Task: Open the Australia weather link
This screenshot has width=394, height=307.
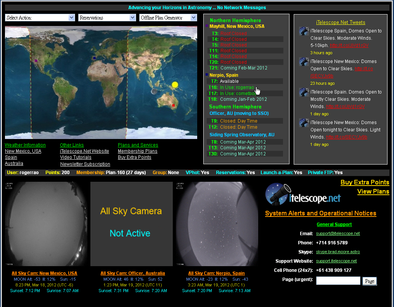Action: click(x=14, y=163)
